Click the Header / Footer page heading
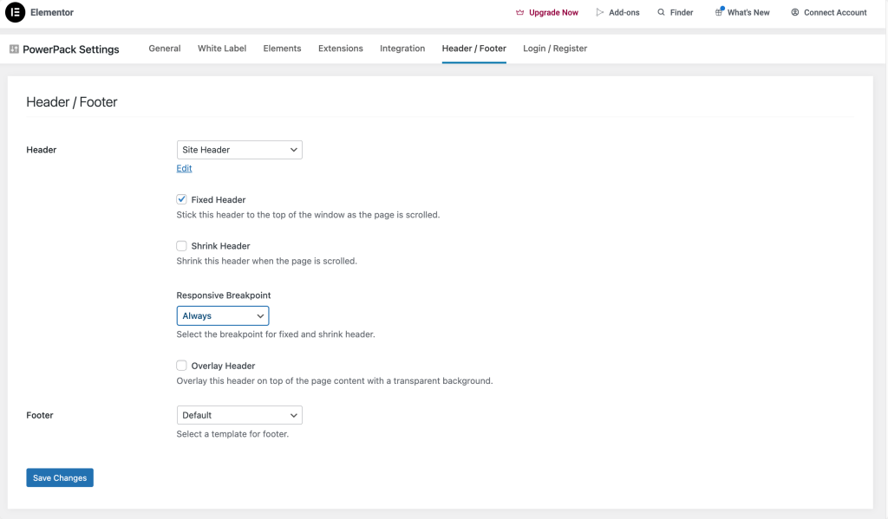Screen dimensions: 888x519 coord(72,102)
